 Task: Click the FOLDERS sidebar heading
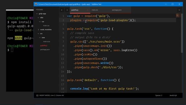pos(40,10)
